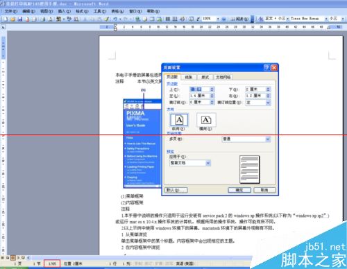Open the 表格 Table menu
Screen dimensions: 347x269
[x=117, y=11]
